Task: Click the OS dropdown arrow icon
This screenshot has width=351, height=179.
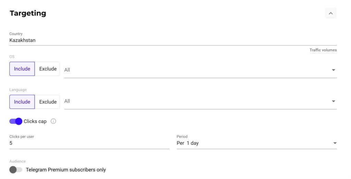Action: pyautogui.click(x=334, y=70)
